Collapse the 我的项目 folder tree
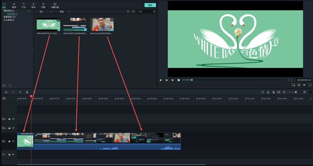The width and height of the screenshot is (313, 166). pos(29,11)
